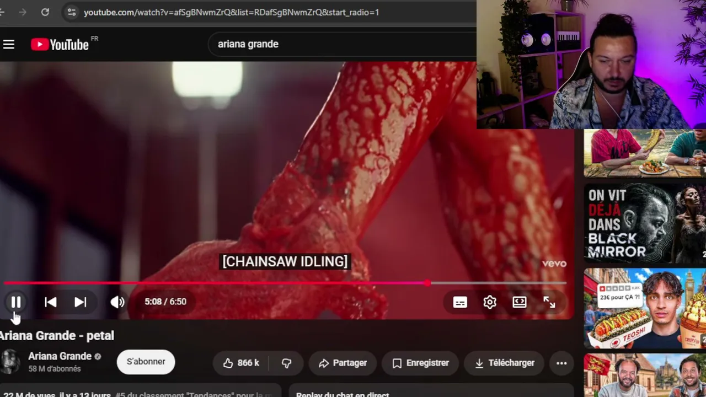Click the browser address bar URL
Viewport: 706px width, 397px height.
click(x=231, y=12)
